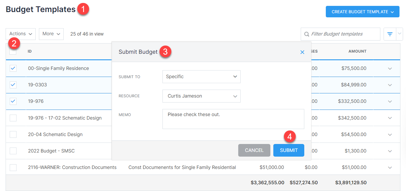Click inside the Memo text area
Screen dimensions: 406x191
pos(233,119)
